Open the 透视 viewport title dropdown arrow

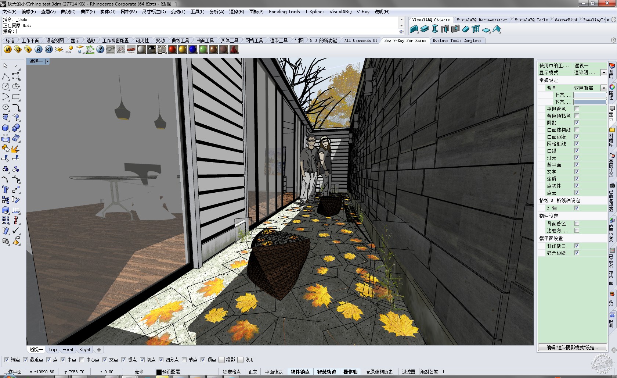[47, 61]
